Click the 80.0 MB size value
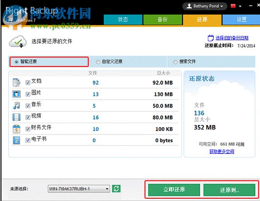This screenshot has height=201, width=260. point(163,118)
